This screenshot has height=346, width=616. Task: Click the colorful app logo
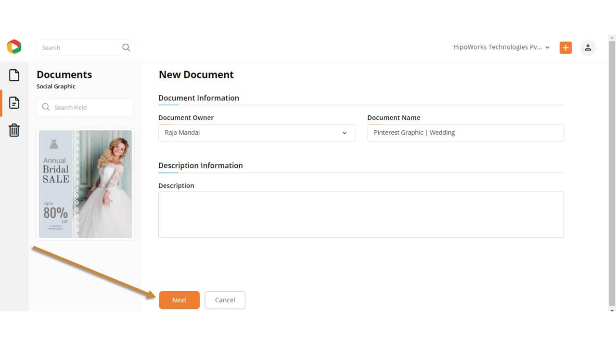[x=14, y=47]
